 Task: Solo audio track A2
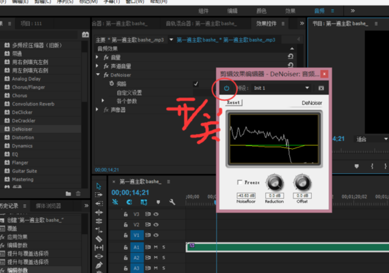click(x=164, y=257)
